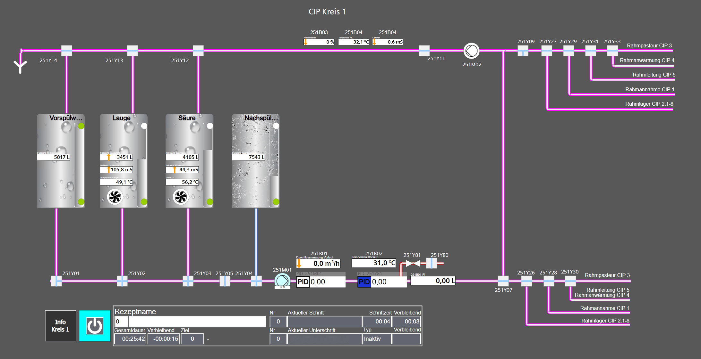Screen dimensions: 701x359
Task: Click the recipe number field showing 0
Action: [x=122, y=321]
